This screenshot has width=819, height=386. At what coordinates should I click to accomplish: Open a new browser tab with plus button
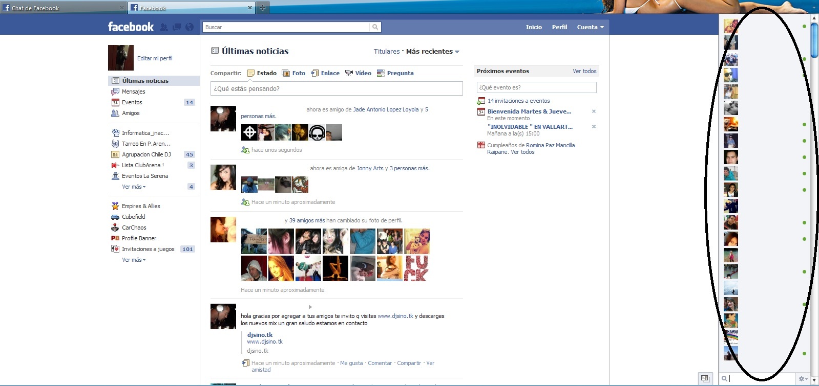(262, 8)
